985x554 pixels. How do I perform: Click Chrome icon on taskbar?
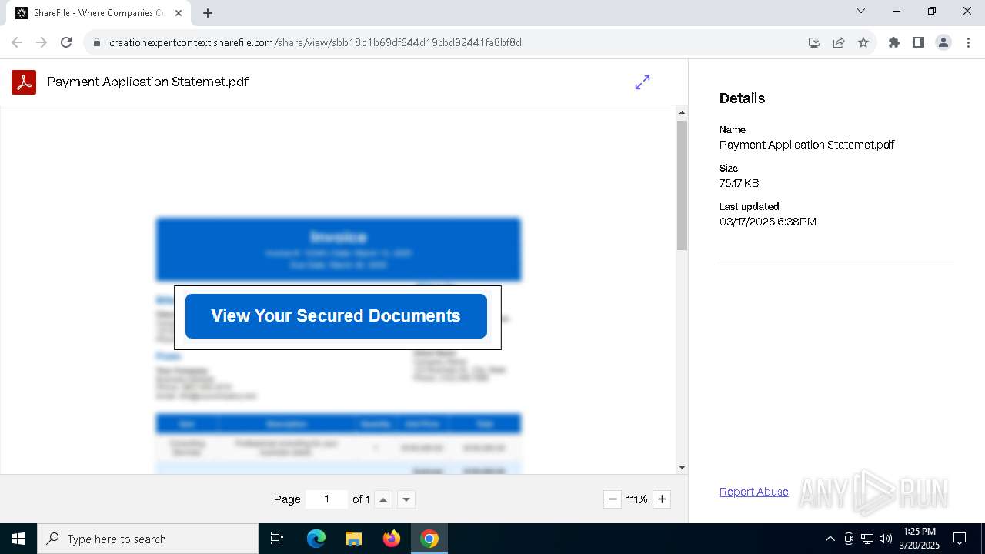click(429, 539)
